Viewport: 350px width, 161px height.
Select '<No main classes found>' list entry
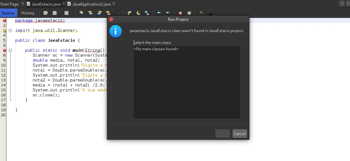click(156, 49)
